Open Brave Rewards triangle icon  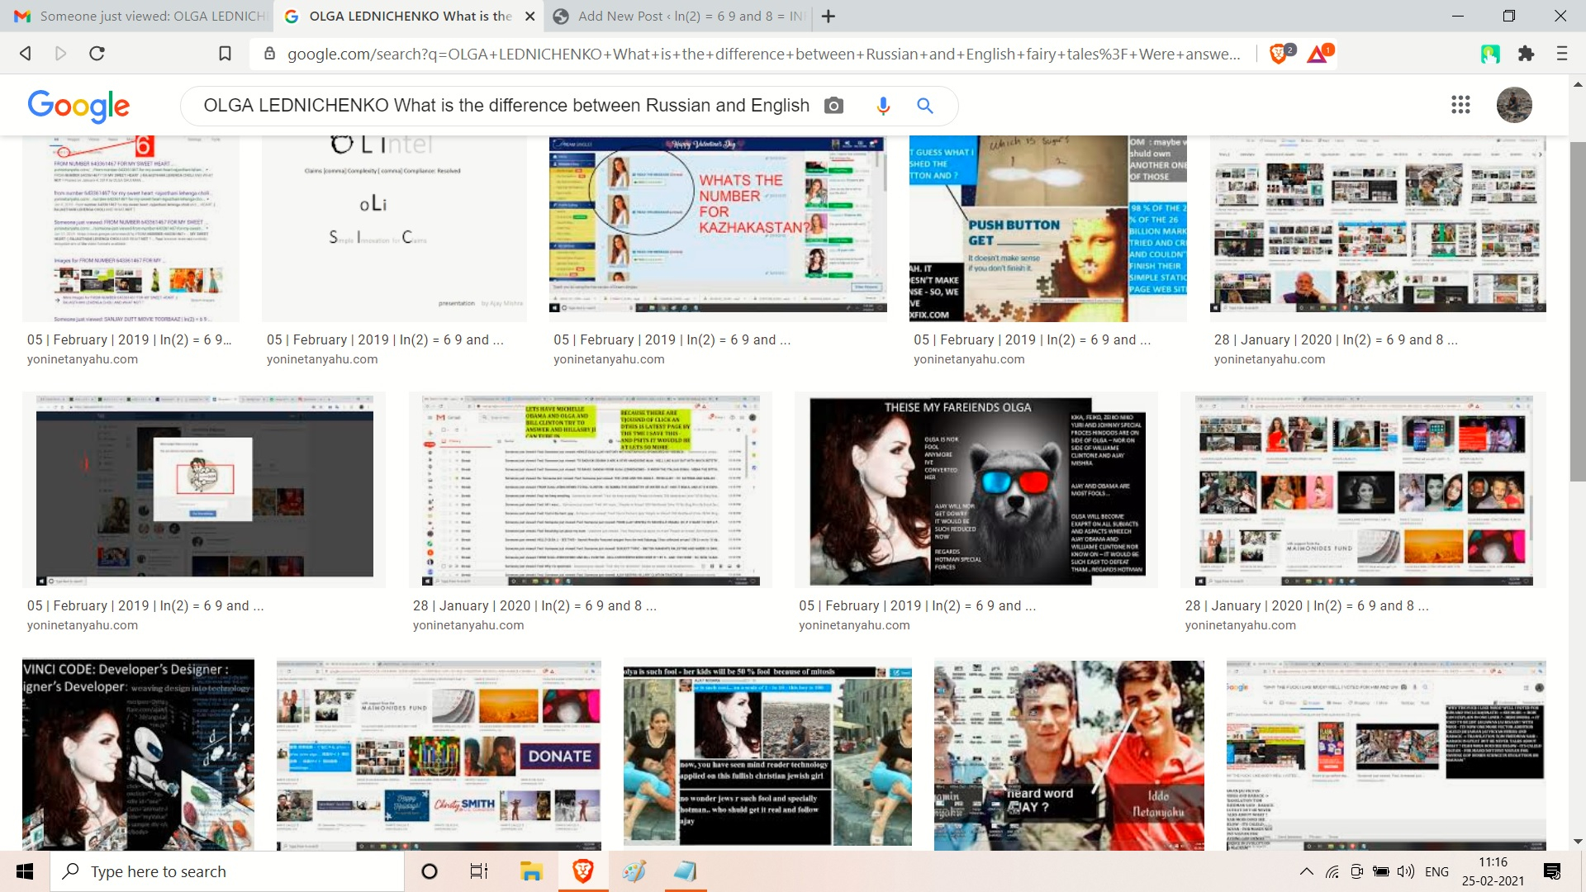coord(1318,54)
